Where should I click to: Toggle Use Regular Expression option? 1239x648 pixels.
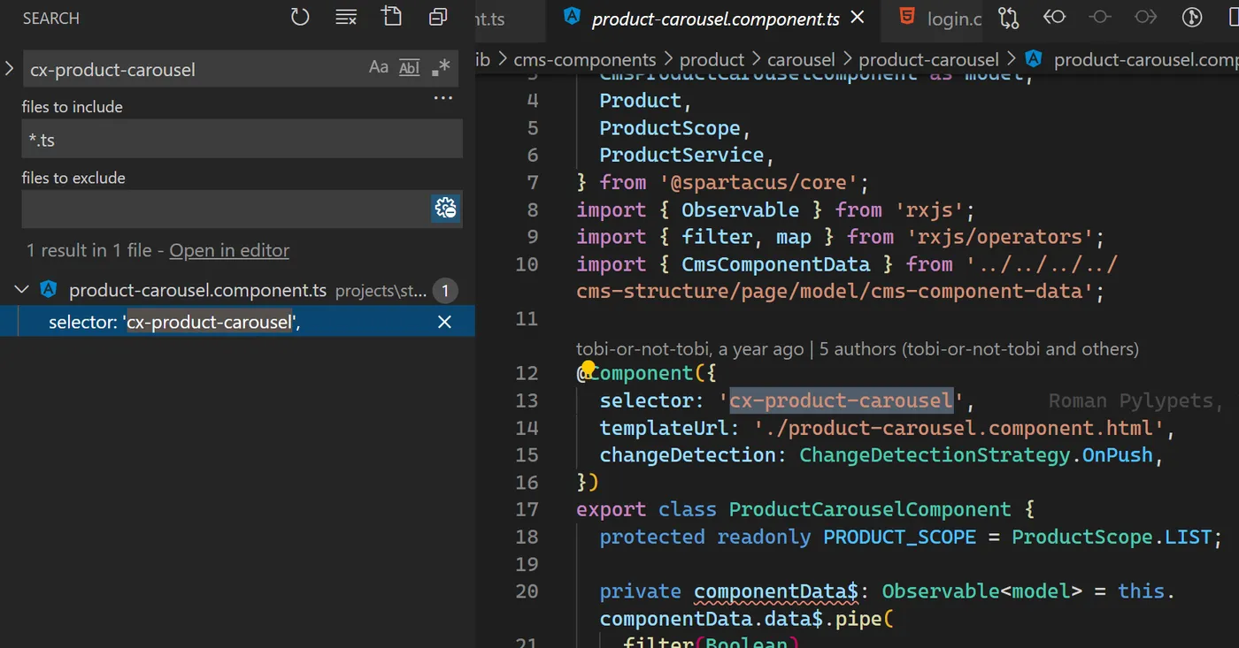click(441, 68)
